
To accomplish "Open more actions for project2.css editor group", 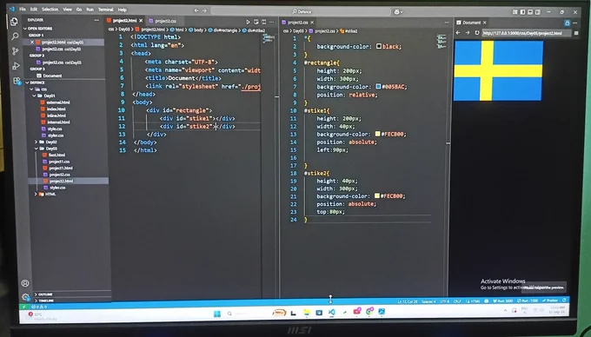I will [x=447, y=23].
